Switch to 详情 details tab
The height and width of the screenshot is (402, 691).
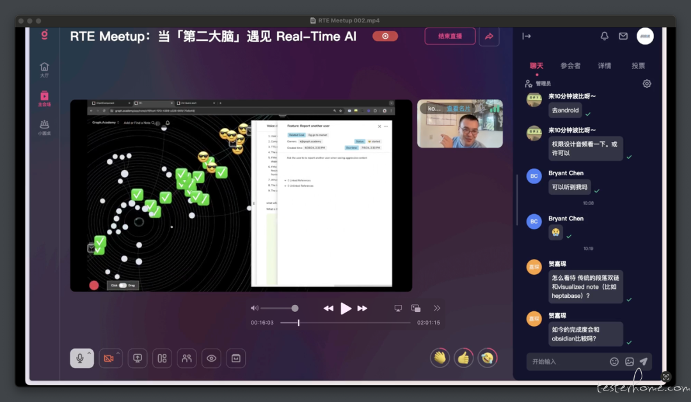[x=604, y=66]
